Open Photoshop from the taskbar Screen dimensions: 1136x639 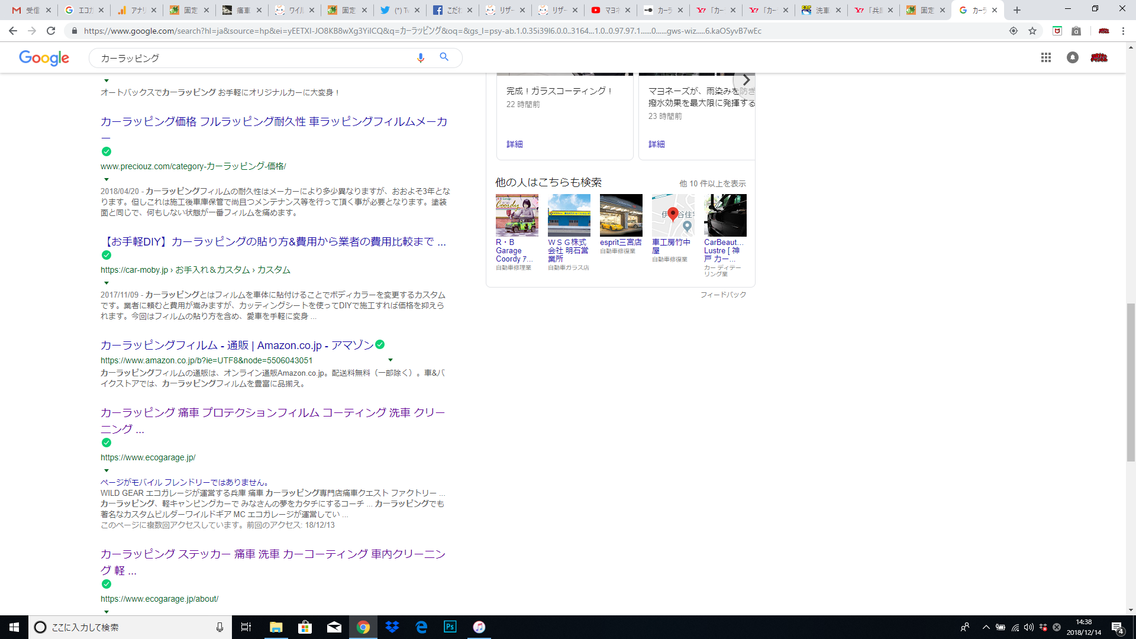450,627
